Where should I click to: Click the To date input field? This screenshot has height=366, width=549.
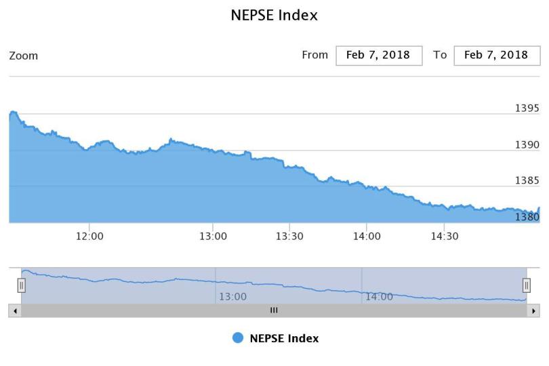tap(497, 56)
